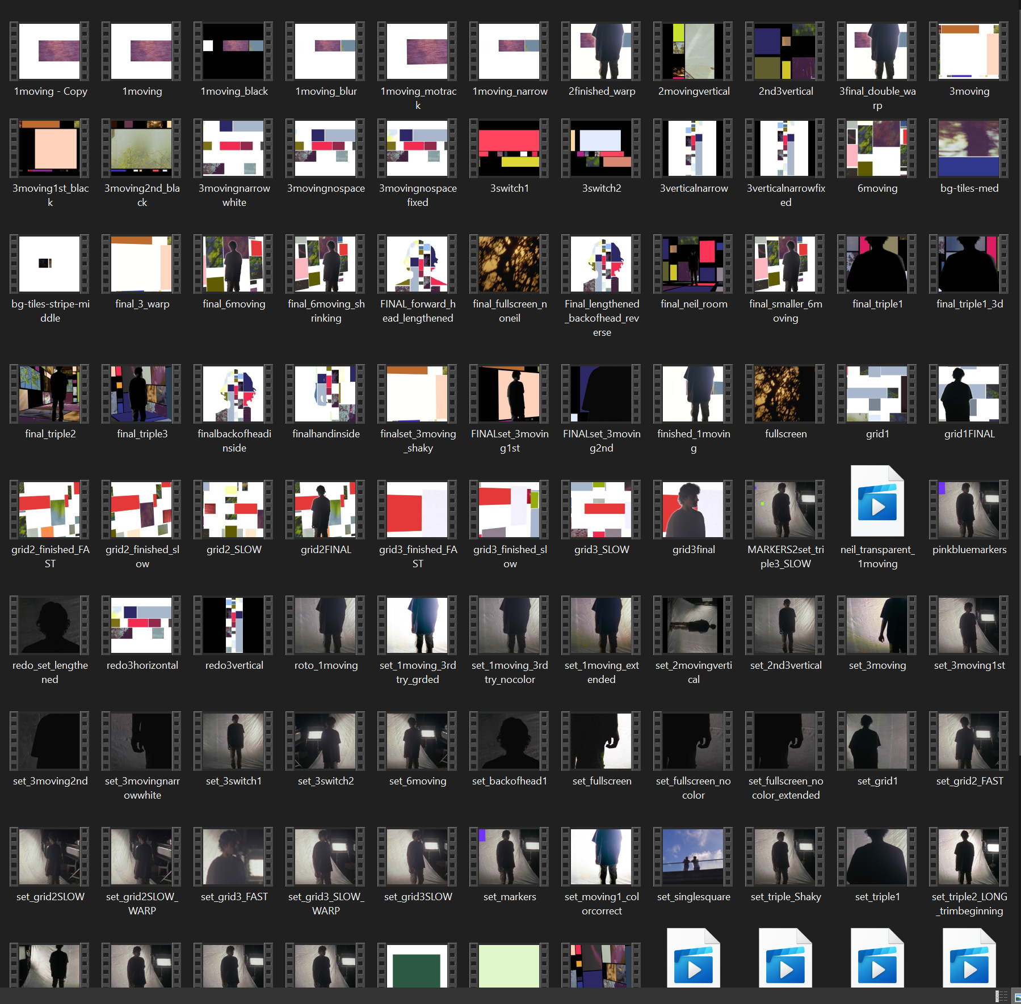Image resolution: width=1021 pixels, height=1004 pixels.
Task: Click the file name "set_grid1"
Action: pos(877,781)
